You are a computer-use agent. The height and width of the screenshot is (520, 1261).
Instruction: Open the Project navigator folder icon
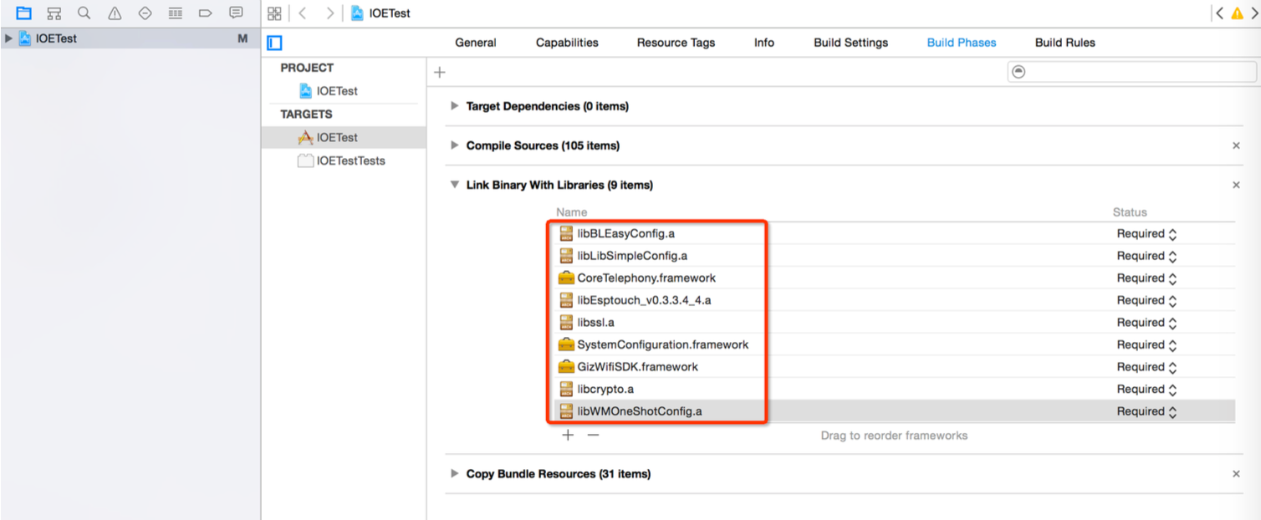pos(23,13)
